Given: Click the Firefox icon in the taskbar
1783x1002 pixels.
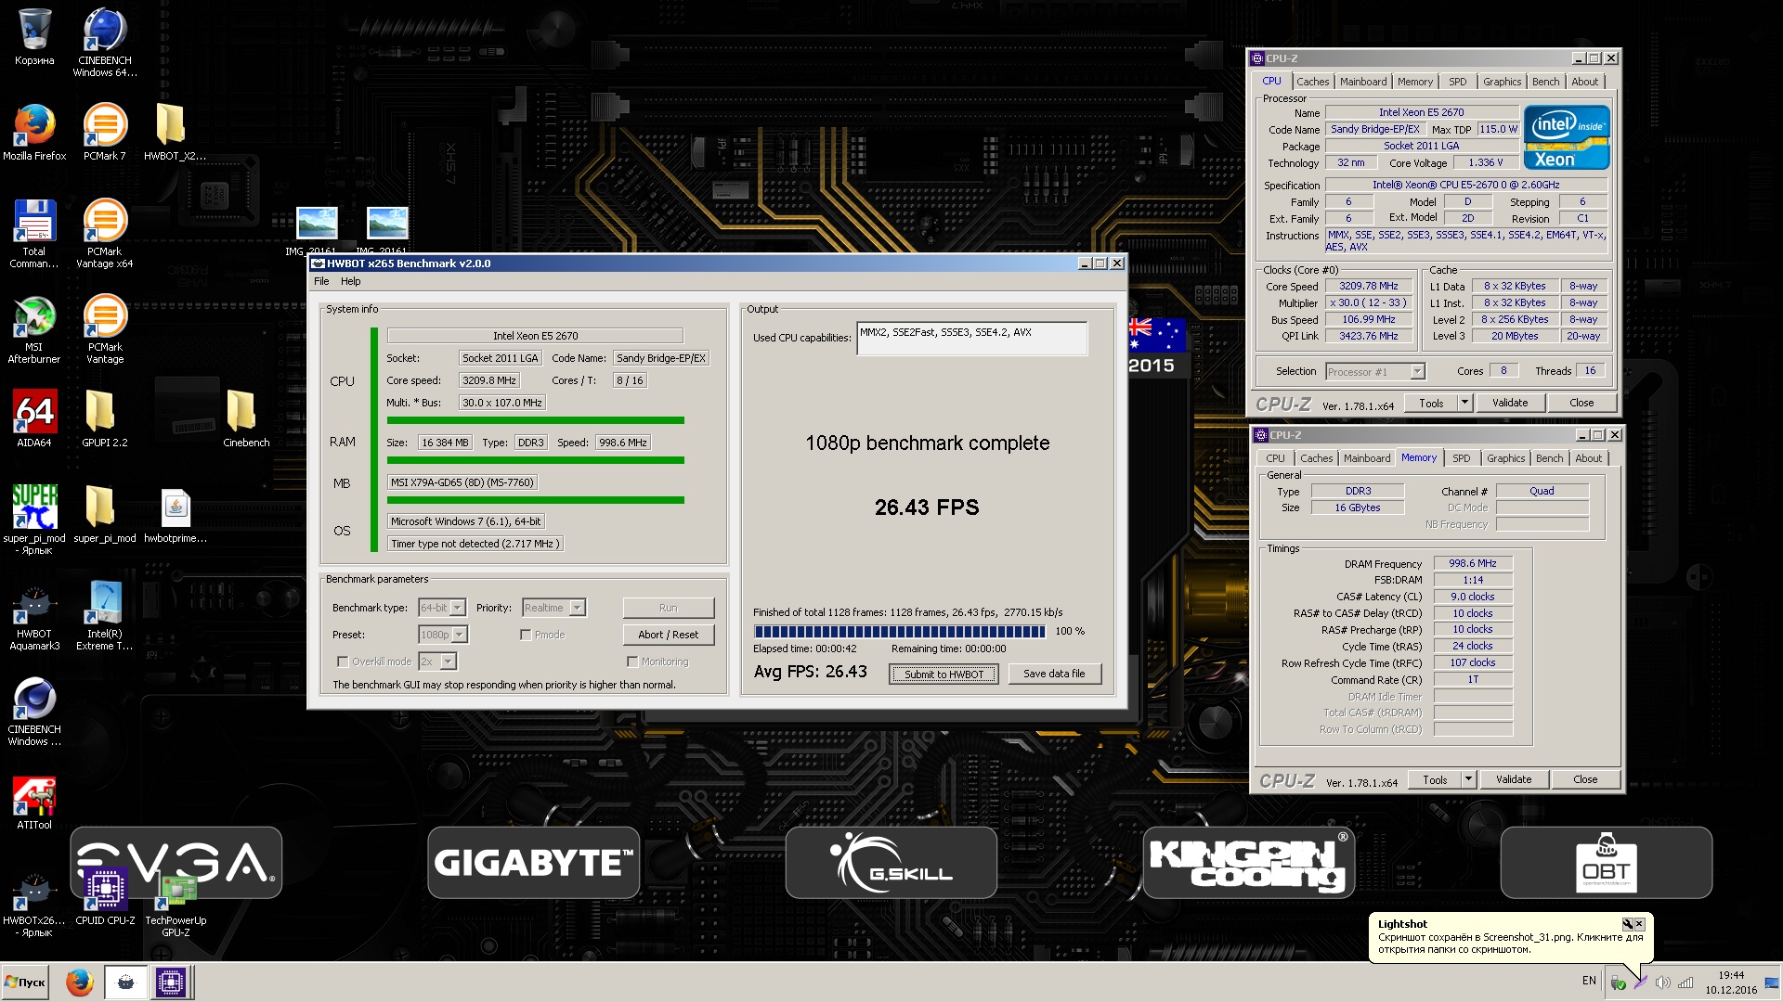Looking at the screenshot, I should [80, 982].
